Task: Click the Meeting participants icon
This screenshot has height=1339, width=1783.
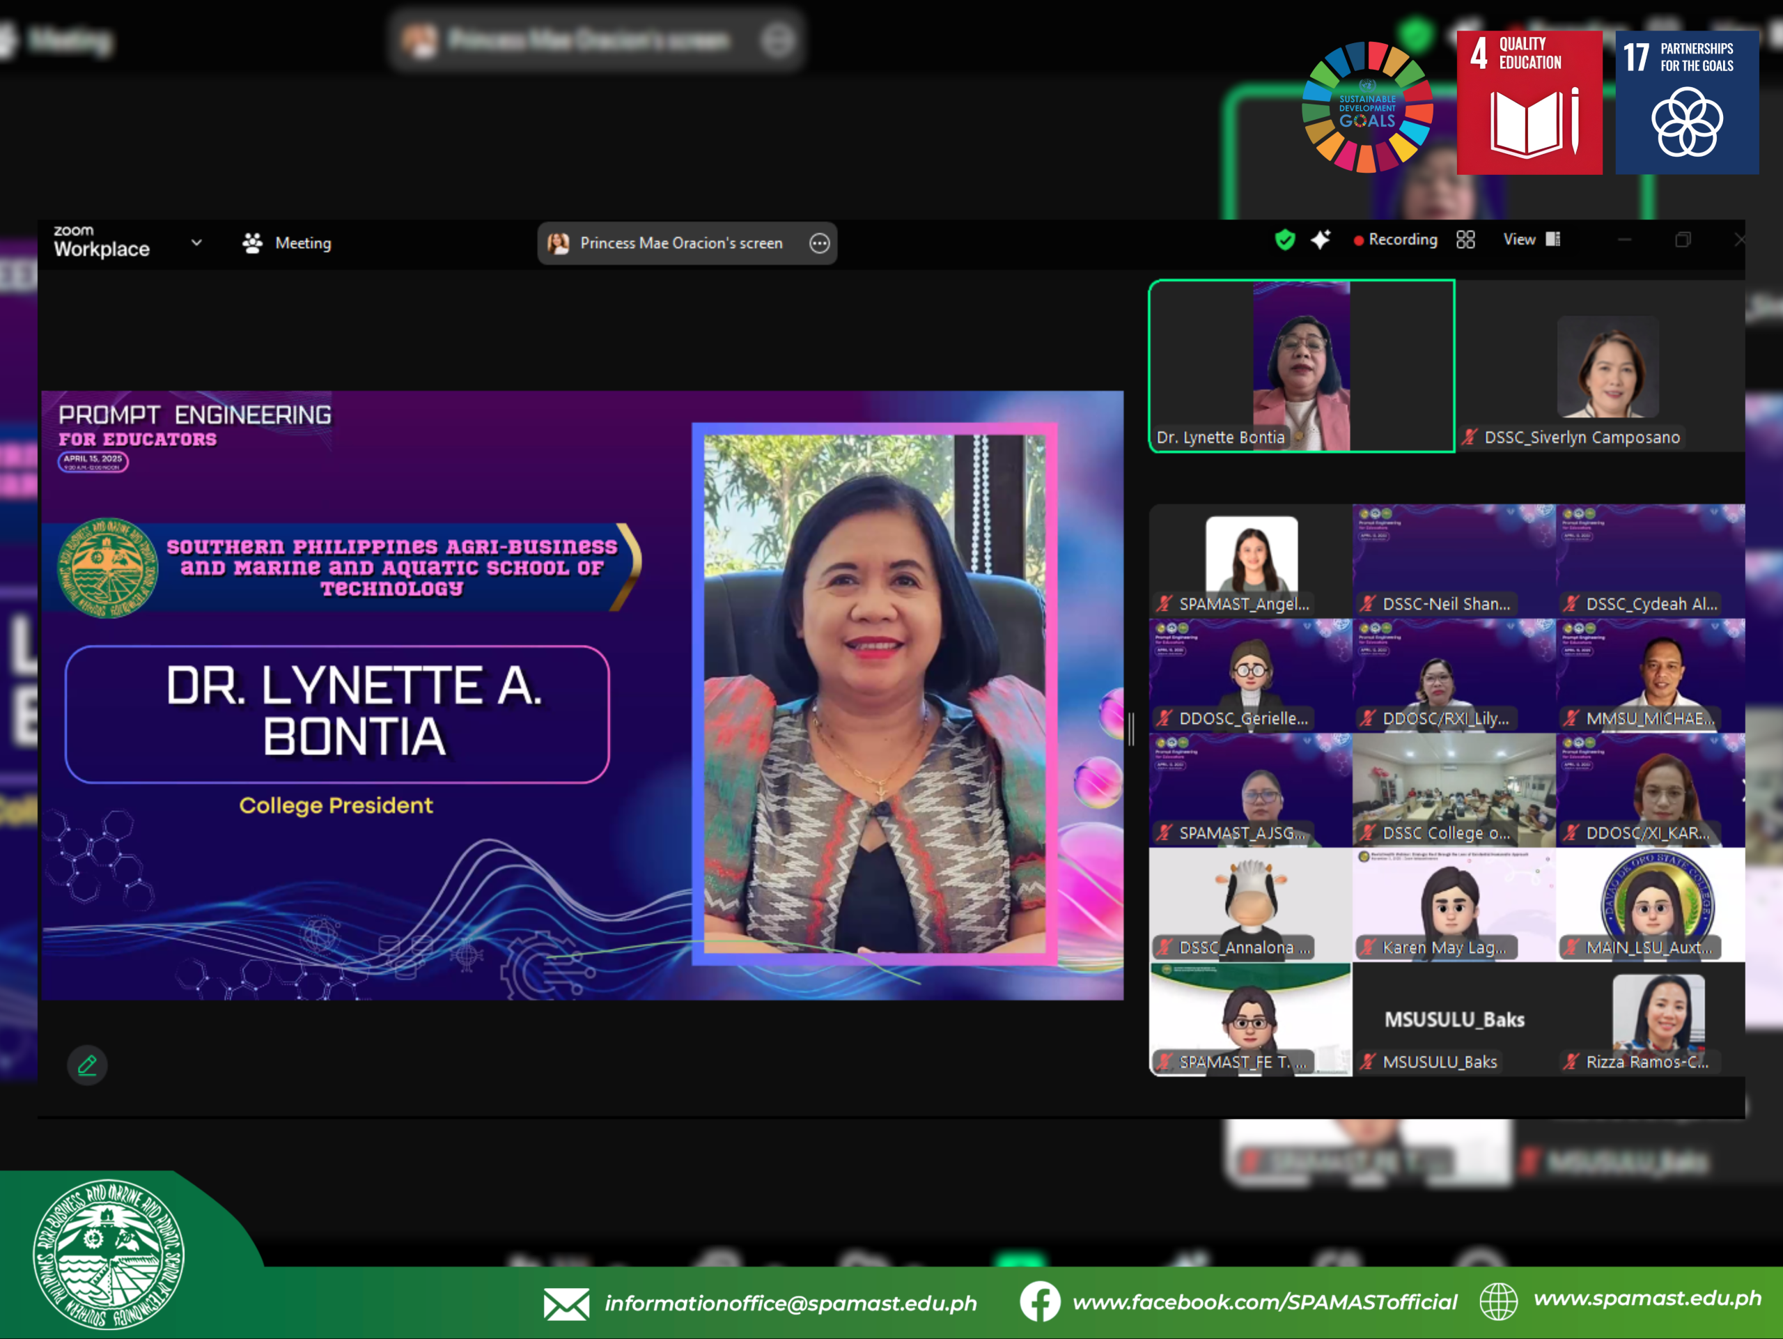Action: (x=252, y=243)
